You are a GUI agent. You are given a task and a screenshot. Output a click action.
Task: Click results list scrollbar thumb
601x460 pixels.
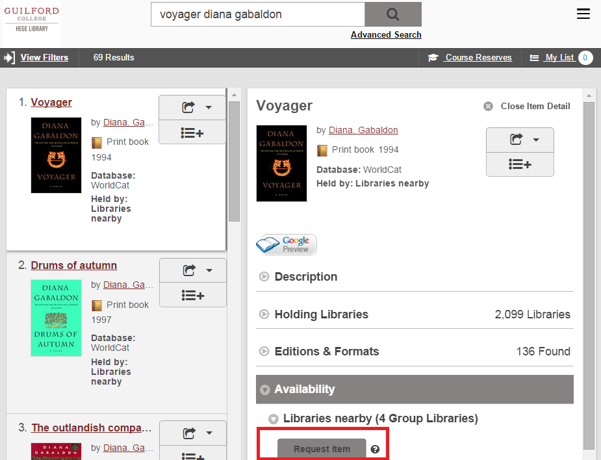[x=234, y=161]
